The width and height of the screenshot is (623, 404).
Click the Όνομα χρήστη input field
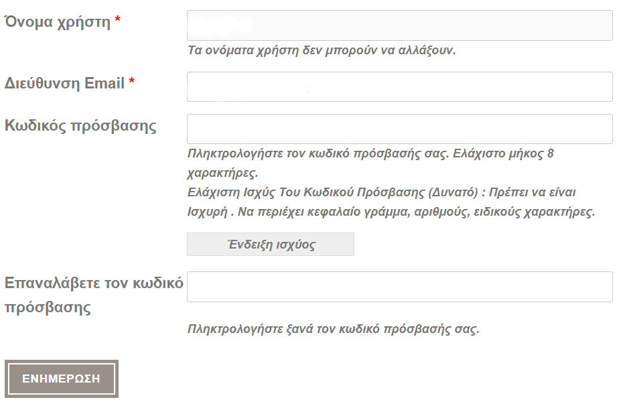tap(400, 25)
